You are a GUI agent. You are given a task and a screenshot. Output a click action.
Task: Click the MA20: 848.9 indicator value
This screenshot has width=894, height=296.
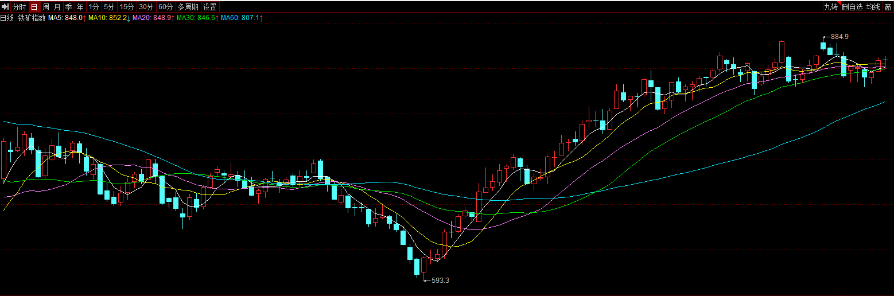(153, 18)
